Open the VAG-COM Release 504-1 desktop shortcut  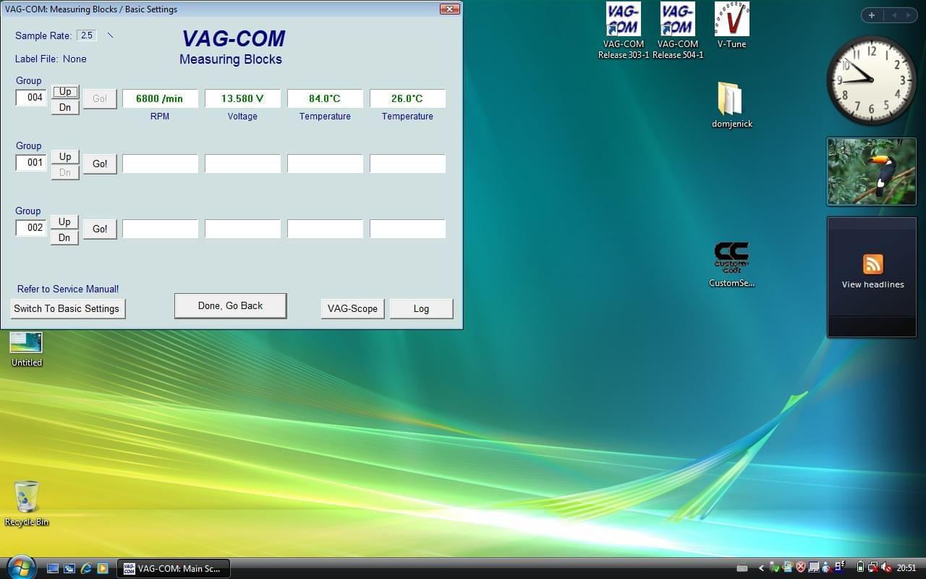(x=678, y=30)
